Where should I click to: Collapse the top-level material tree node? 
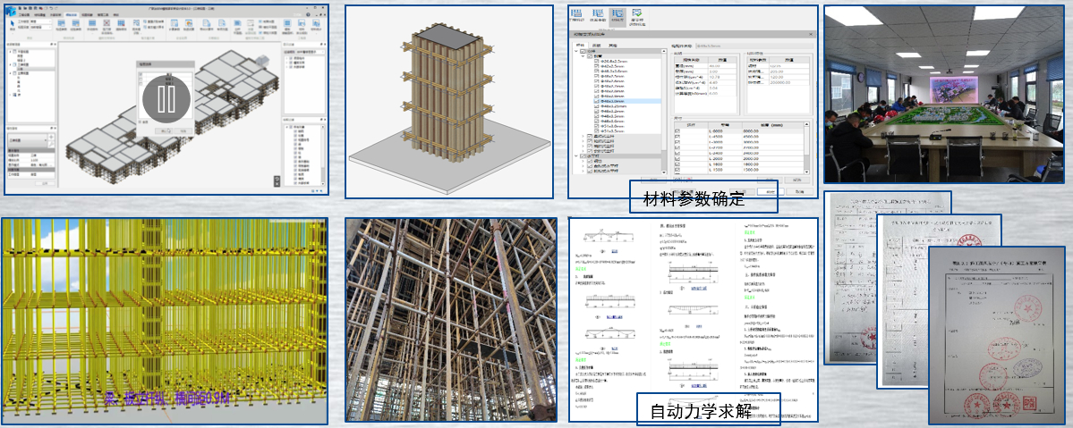pos(577,53)
